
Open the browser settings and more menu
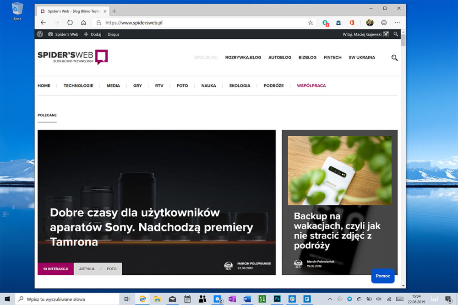coord(397,22)
